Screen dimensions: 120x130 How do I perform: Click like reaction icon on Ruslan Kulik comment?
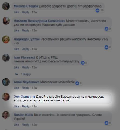pos(106,123)
